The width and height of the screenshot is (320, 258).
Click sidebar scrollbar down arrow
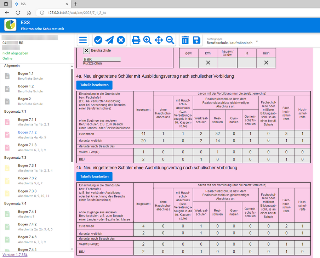click(72, 249)
